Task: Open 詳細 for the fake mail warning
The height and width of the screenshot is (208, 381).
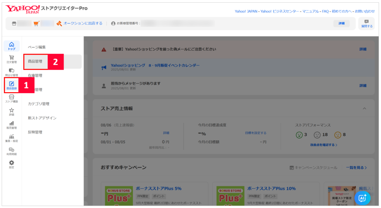Action: click(x=363, y=49)
